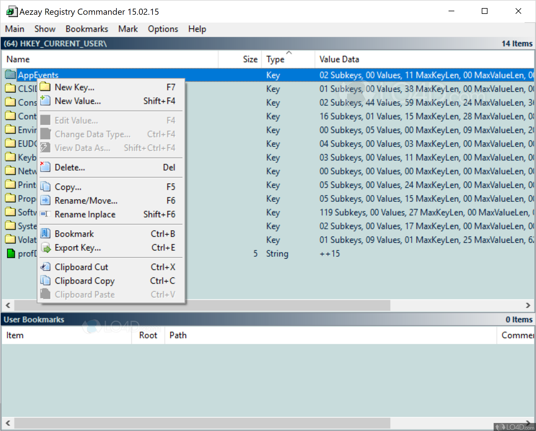Click the green document icon next to profD item
Viewport: 536px width, 431px height.
point(11,253)
